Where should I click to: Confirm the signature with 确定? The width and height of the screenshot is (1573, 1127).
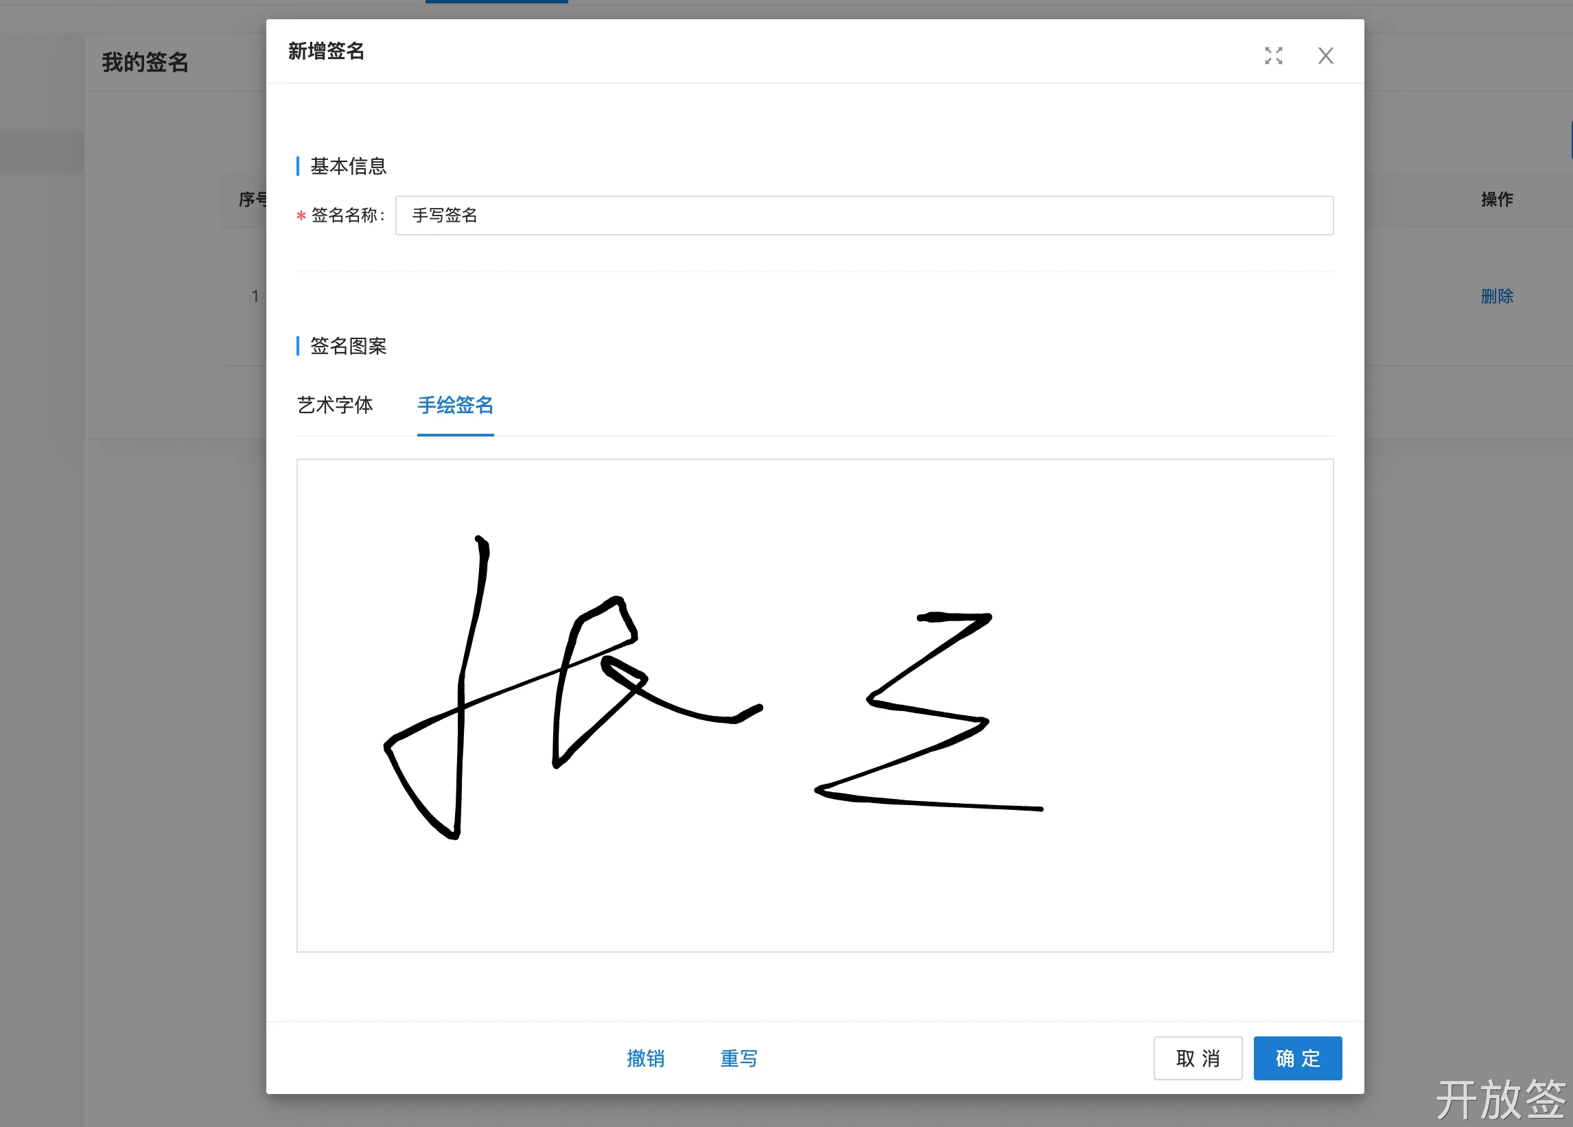[1298, 1058]
